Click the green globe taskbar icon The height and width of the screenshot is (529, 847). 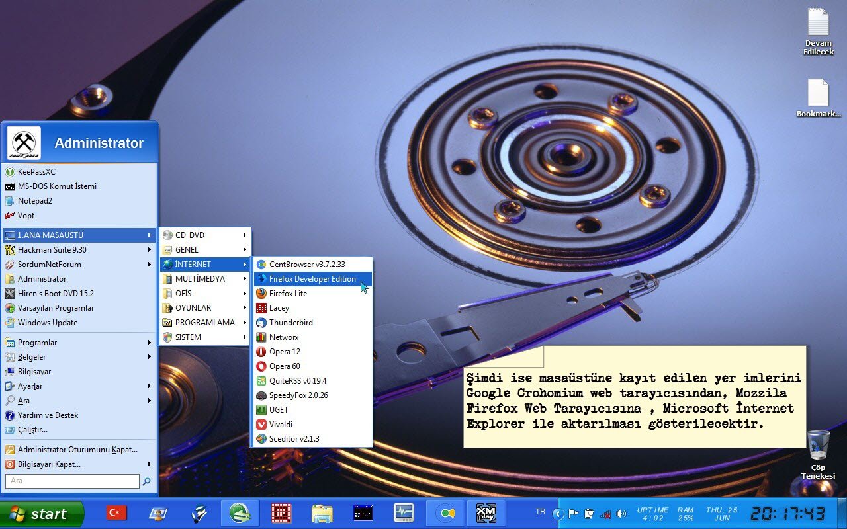(240, 513)
